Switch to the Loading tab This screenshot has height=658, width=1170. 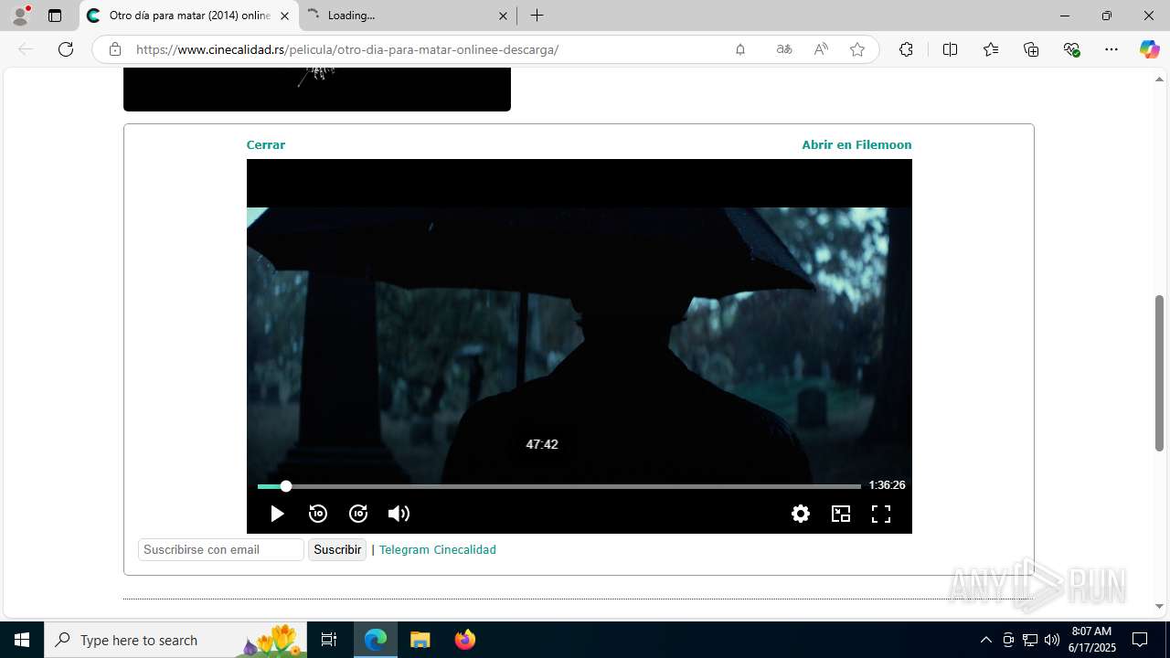click(409, 16)
